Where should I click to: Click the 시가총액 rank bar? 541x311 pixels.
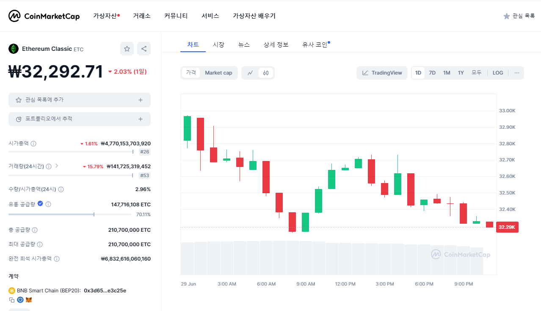(x=71, y=152)
